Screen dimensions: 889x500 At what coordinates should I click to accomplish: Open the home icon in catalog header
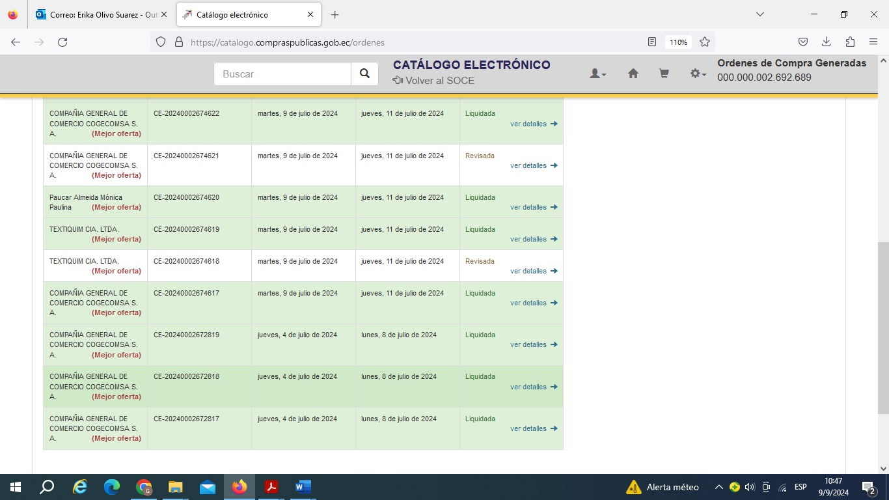tap(633, 74)
